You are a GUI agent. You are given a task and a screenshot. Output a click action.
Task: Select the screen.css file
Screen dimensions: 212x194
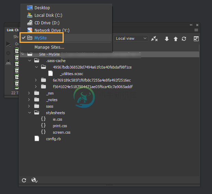tap(62, 132)
